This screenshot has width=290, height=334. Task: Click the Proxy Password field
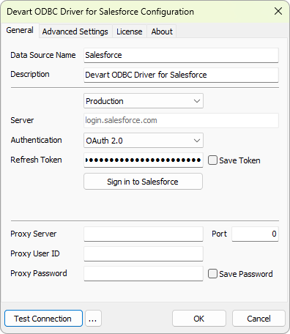tap(144, 273)
